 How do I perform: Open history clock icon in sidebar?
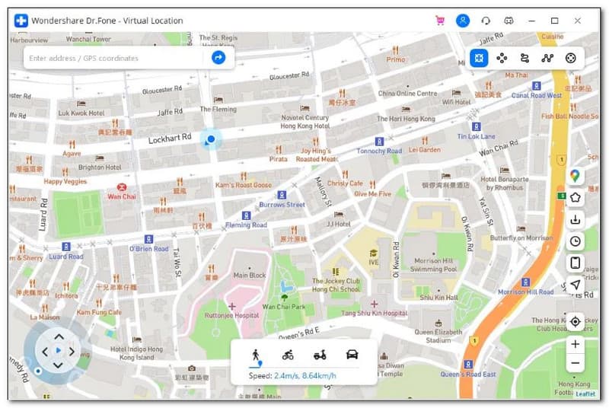[576, 241]
